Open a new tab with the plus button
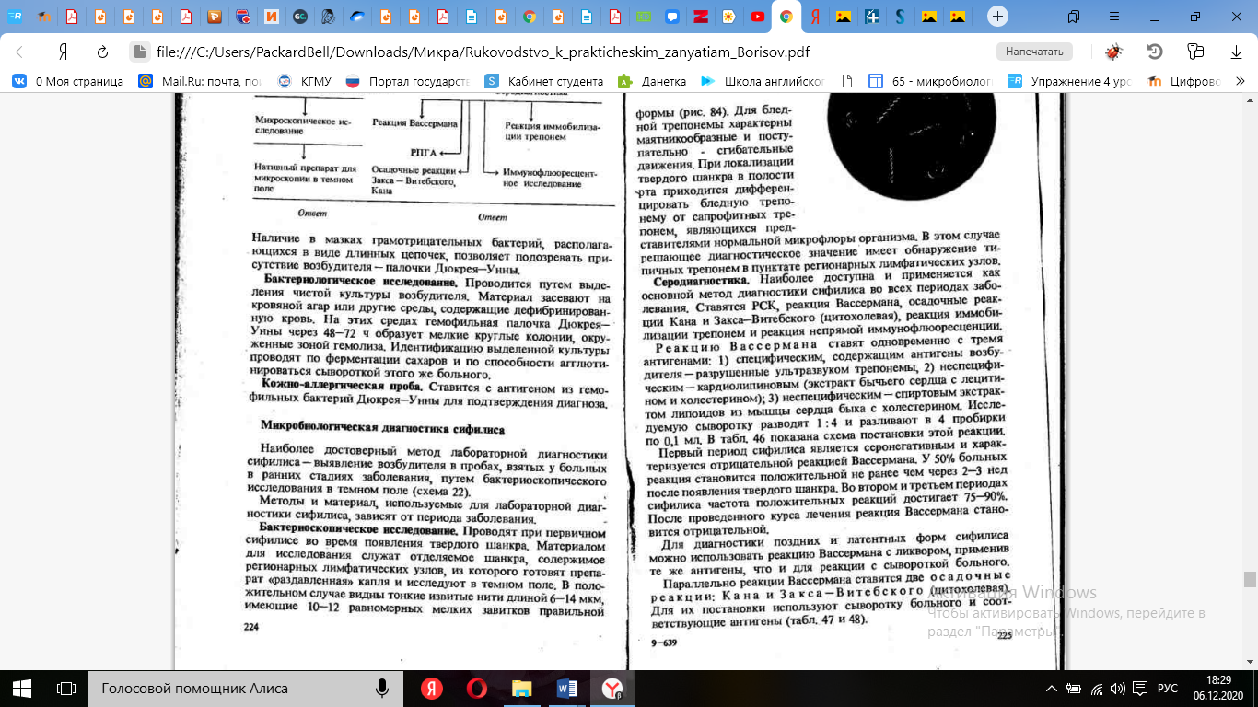The width and height of the screenshot is (1258, 707). pyautogui.click(x=997, y=16)
